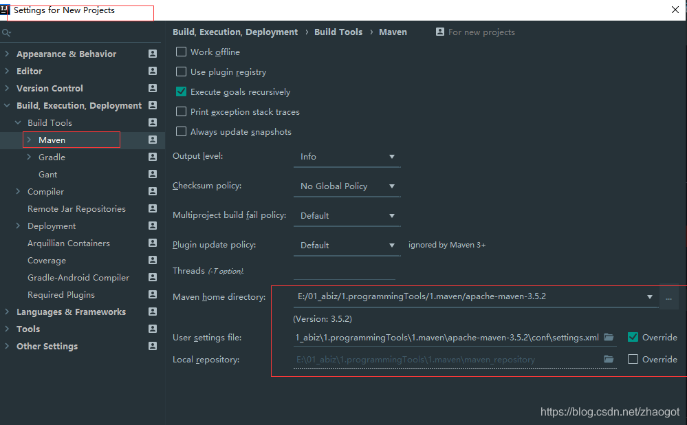Open the Checksum policy dropdown
Viewport: 687px width, 425px height.
[x=347, y=186]
